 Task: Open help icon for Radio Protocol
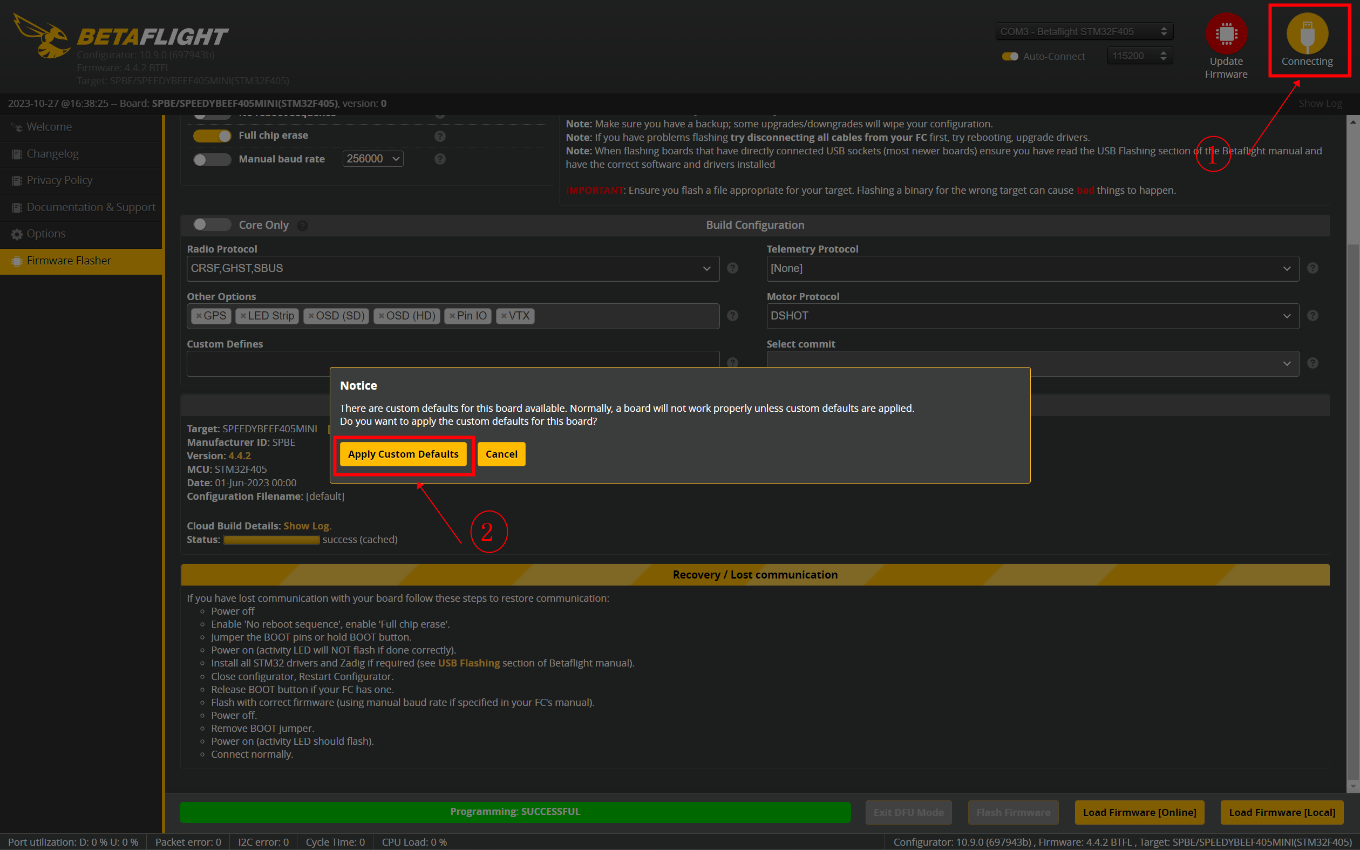coord(732,268)
